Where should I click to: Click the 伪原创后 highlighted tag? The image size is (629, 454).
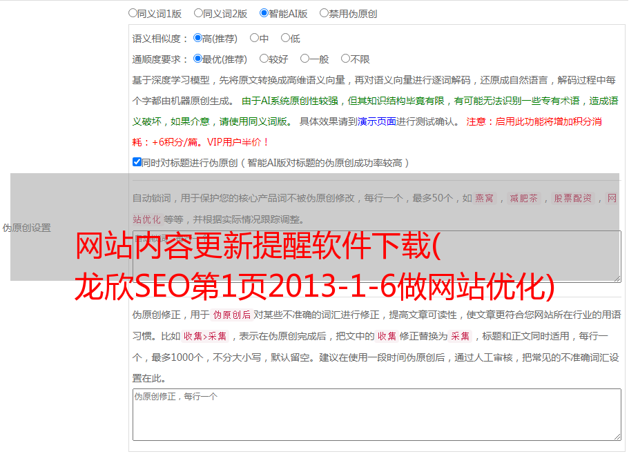[x=231, y=315]
